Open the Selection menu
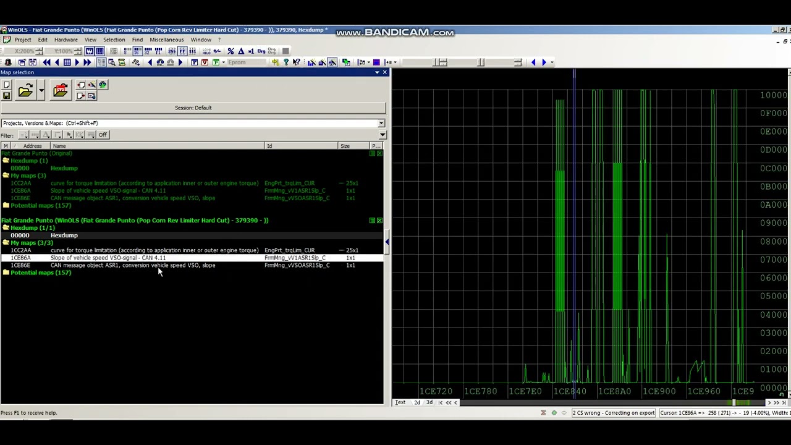Image resolution: width=791 pixels, height=445 pixels. [114, 40]
